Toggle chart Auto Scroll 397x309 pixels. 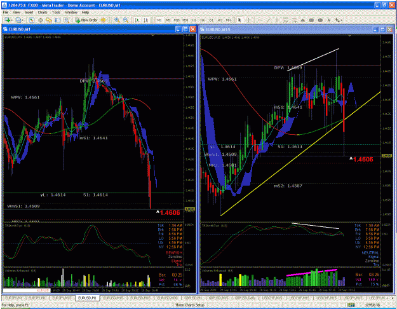(137, 20)
